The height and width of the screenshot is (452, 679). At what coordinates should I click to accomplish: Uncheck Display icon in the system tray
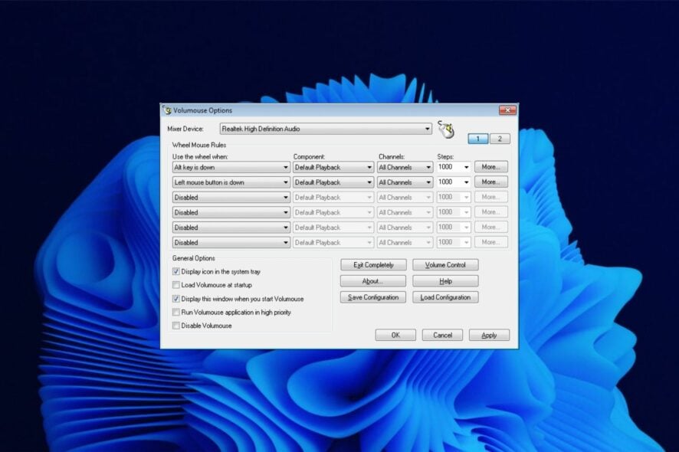coord(176,272)
